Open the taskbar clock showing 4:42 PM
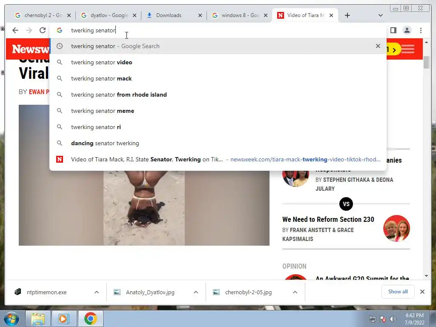Image resolution: width=436 pixels, height=327 pixels. (414, 319)
